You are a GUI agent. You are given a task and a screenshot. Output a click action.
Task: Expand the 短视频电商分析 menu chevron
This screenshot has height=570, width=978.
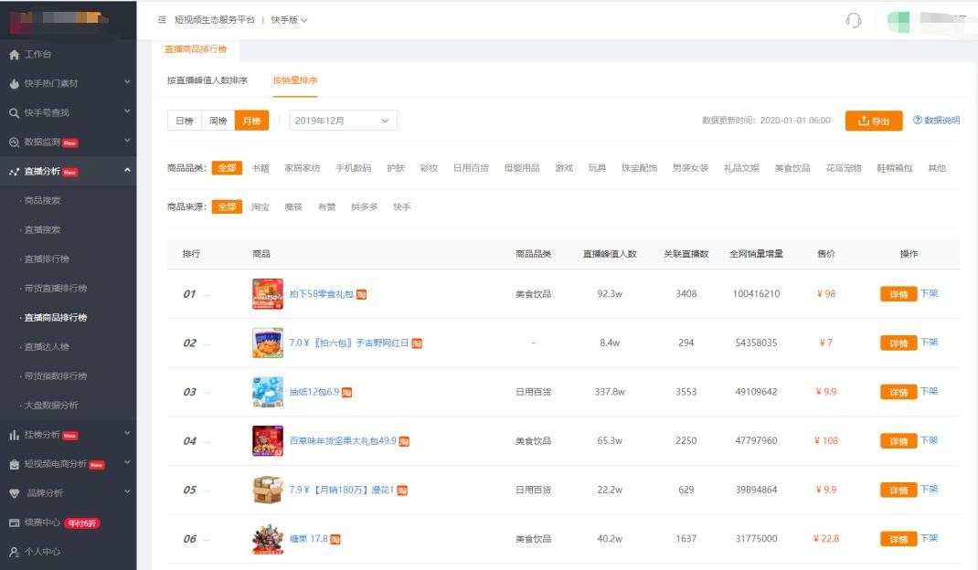(x=127, y=462)
